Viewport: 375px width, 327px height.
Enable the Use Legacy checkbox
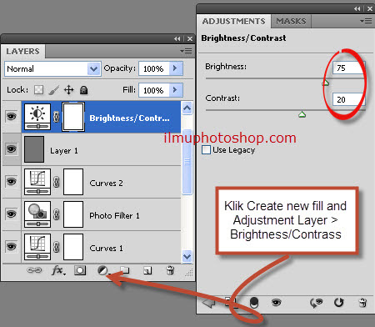click(206, 149)
